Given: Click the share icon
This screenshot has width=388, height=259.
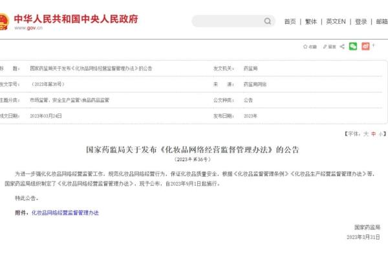Looking at the screenshot, I should click(341, 47).
